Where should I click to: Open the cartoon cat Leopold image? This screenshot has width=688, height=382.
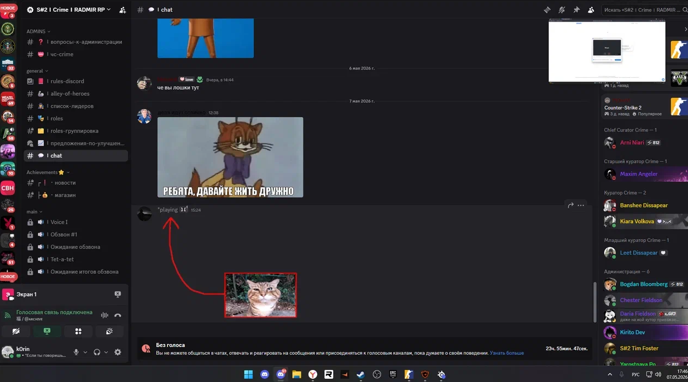[x=230, y=157]
